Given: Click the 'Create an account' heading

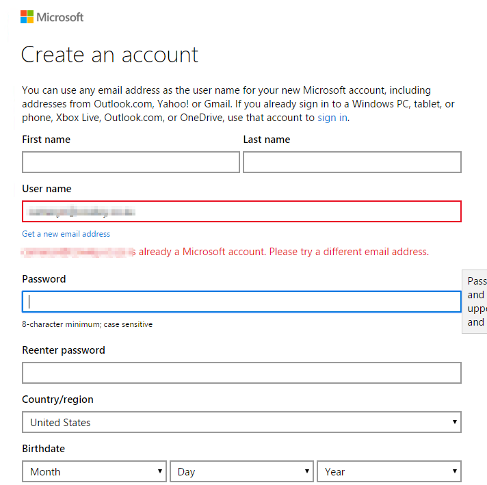Looking at the screenshot, I should [x=109, y=55].
